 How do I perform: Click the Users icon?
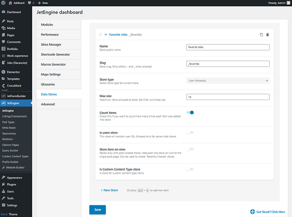tap(3, 191)
